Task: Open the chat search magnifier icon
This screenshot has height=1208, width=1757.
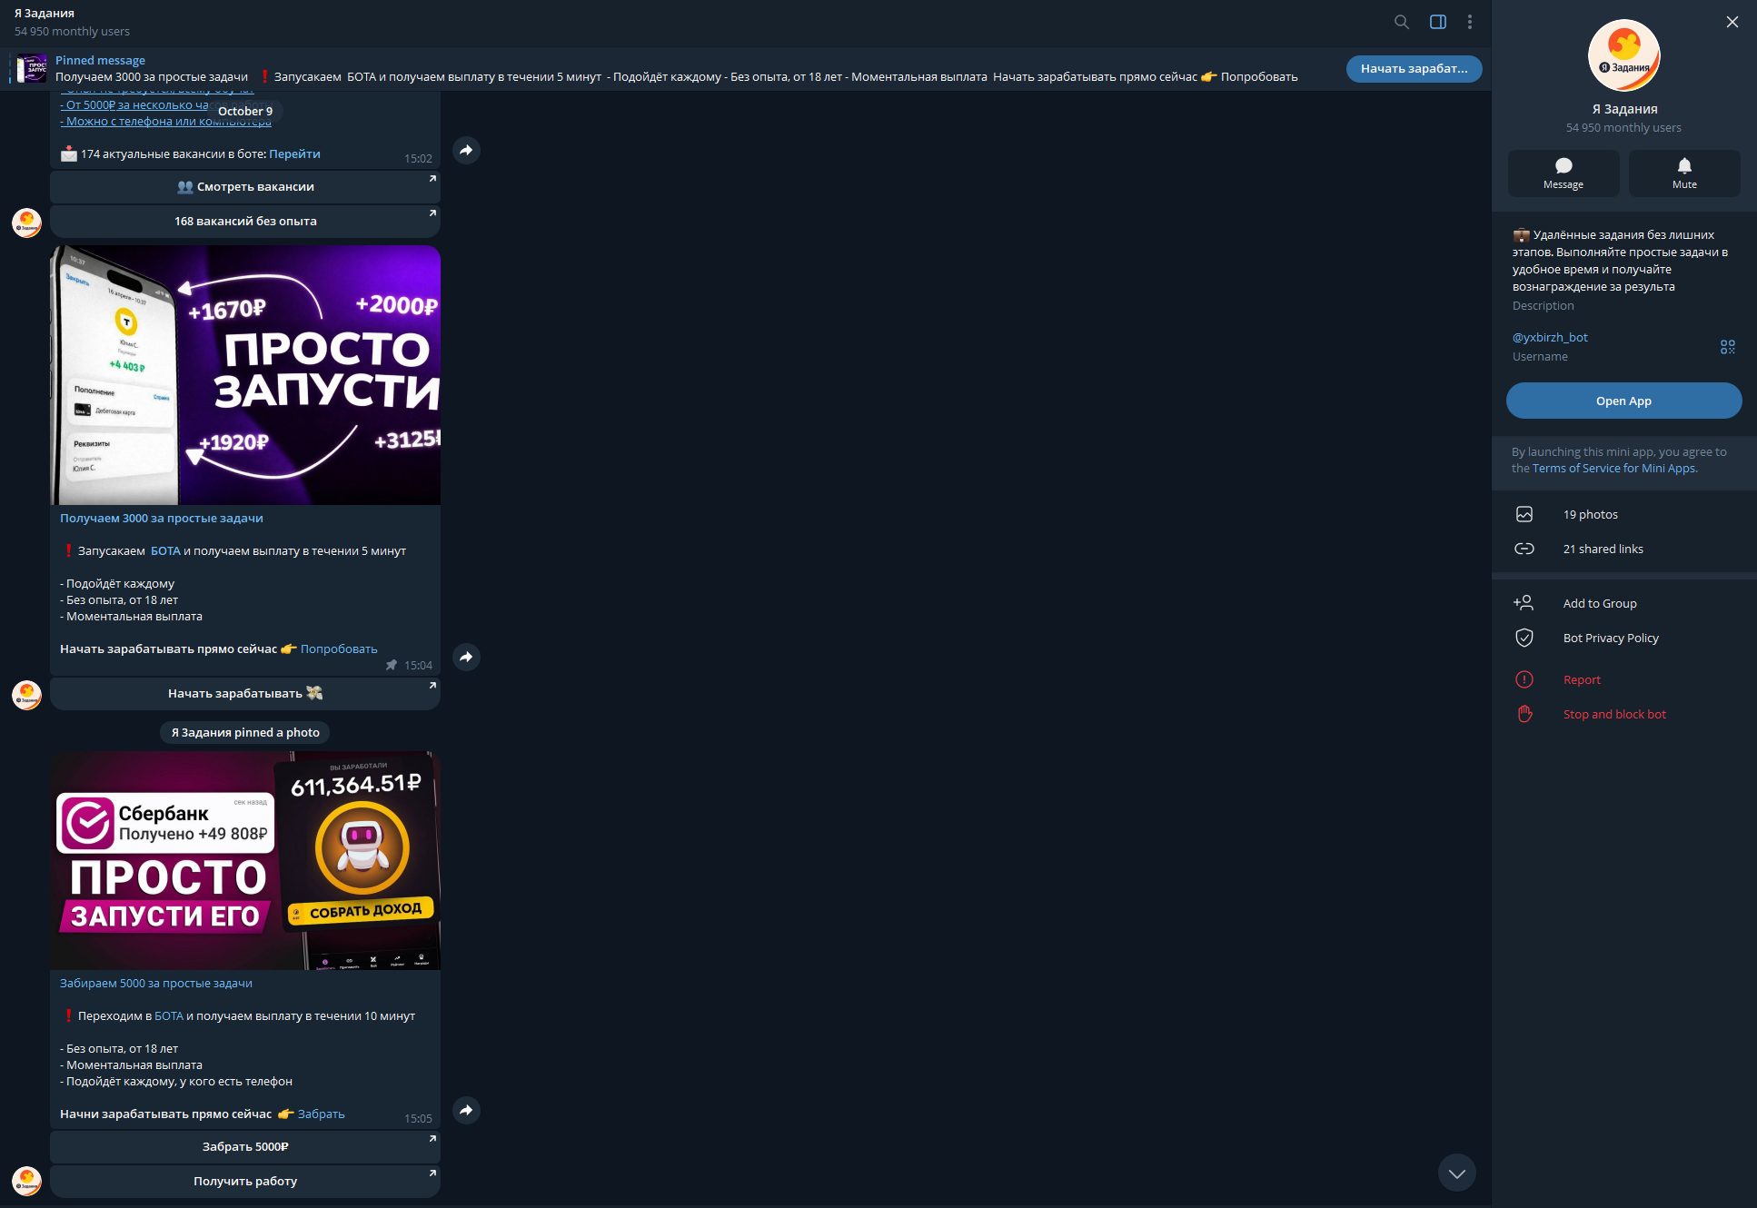Action: point(1402,22)
